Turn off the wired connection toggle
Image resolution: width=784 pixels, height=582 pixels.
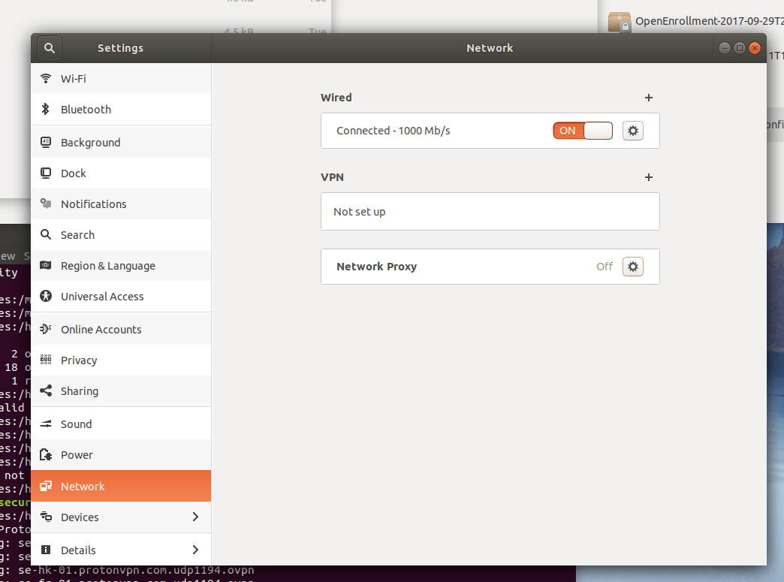pos(582,130)
